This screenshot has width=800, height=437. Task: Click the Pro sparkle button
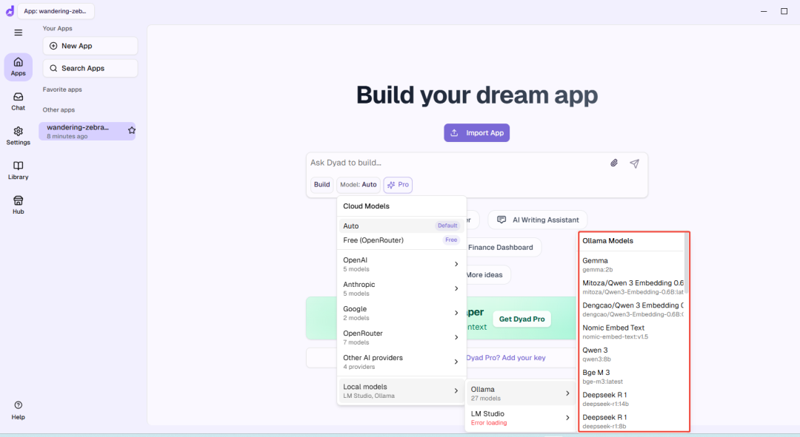click(x=398, y=184)
